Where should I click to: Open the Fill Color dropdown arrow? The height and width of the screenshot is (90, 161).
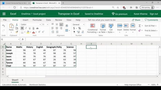pyautogui.click(x=30, y=32)
